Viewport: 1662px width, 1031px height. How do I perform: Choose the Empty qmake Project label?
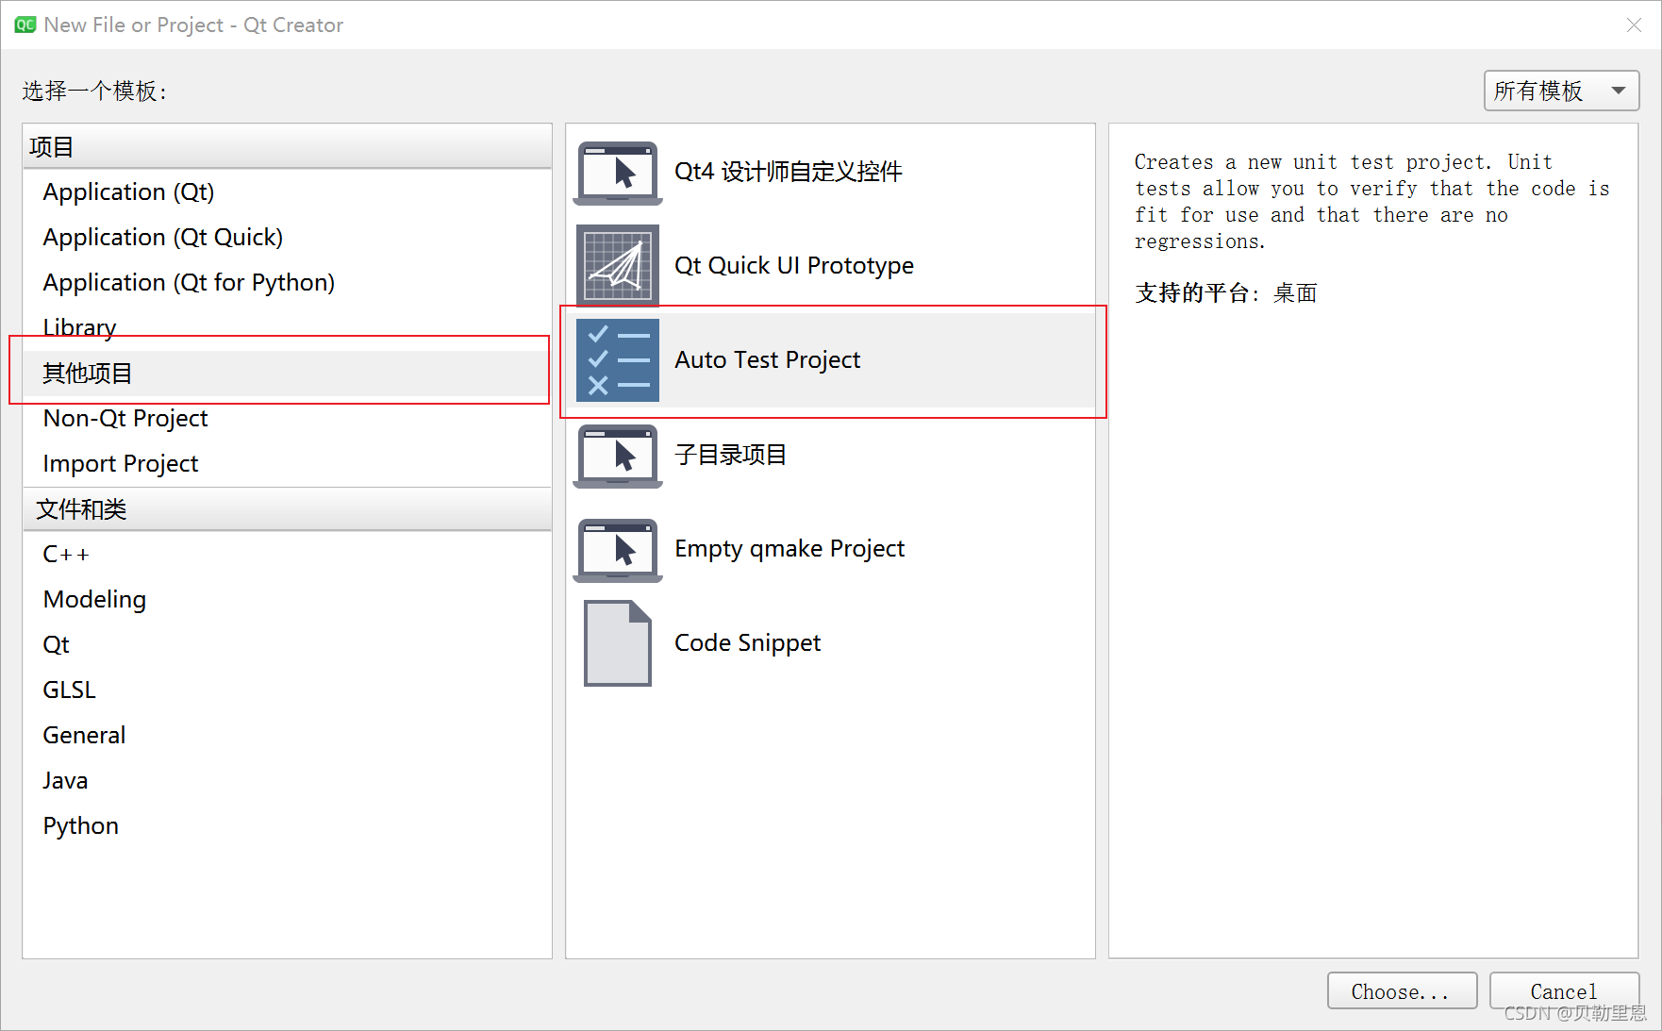pyautogui.click(x=789, y=549)
